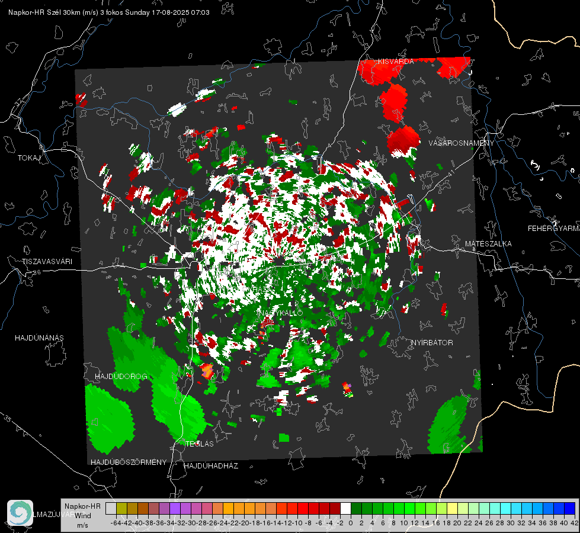Select the orange legend swatch between -24 and -22
This screenshot has height=533, width=580.
(228, 508)
